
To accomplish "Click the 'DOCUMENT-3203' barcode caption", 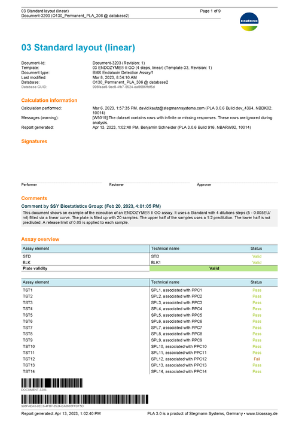I will click(x=33, y=390).
